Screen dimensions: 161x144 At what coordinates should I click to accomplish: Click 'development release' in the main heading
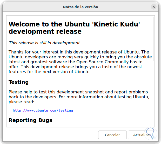(45, 32)
